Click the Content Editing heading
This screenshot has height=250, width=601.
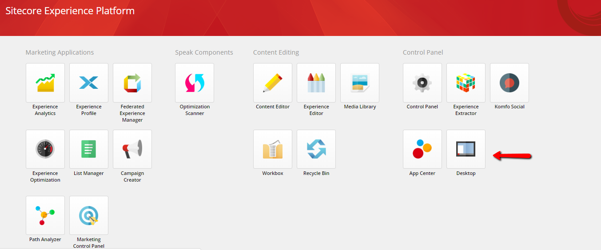tap(276, 52)
